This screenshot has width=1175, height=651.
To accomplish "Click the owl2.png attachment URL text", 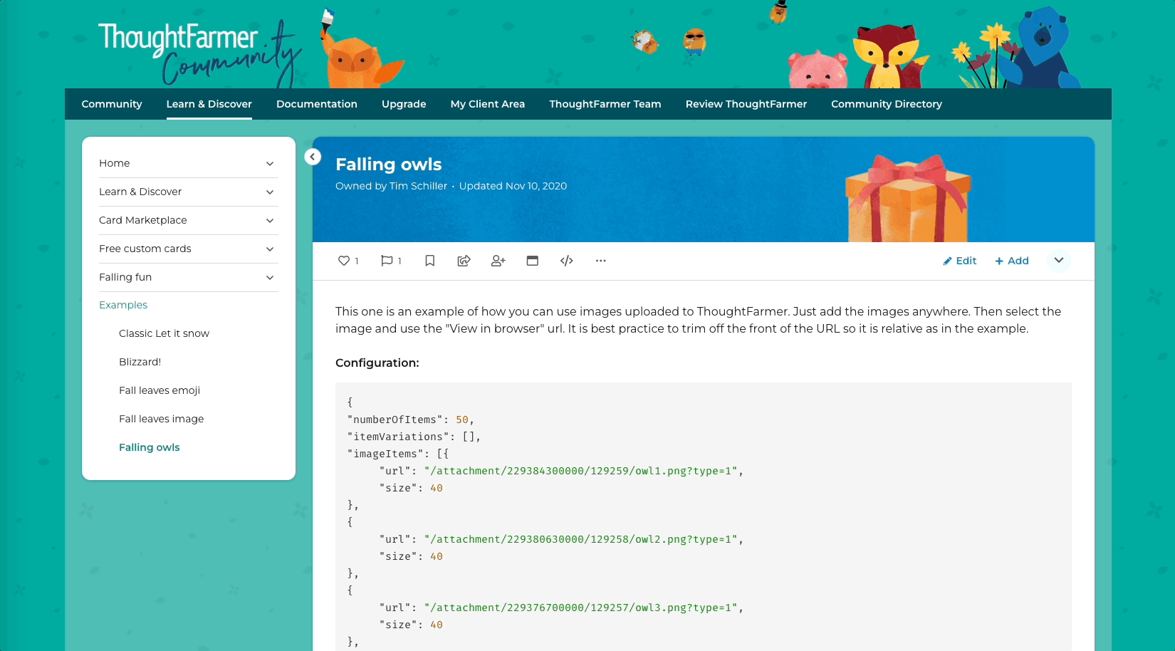I will (580, 539).
